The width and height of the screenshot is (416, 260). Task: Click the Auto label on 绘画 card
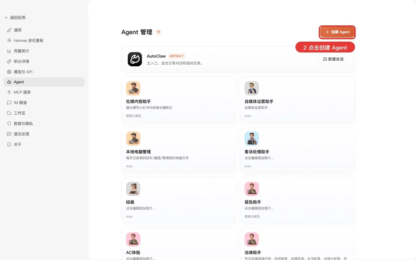(129, 217)
